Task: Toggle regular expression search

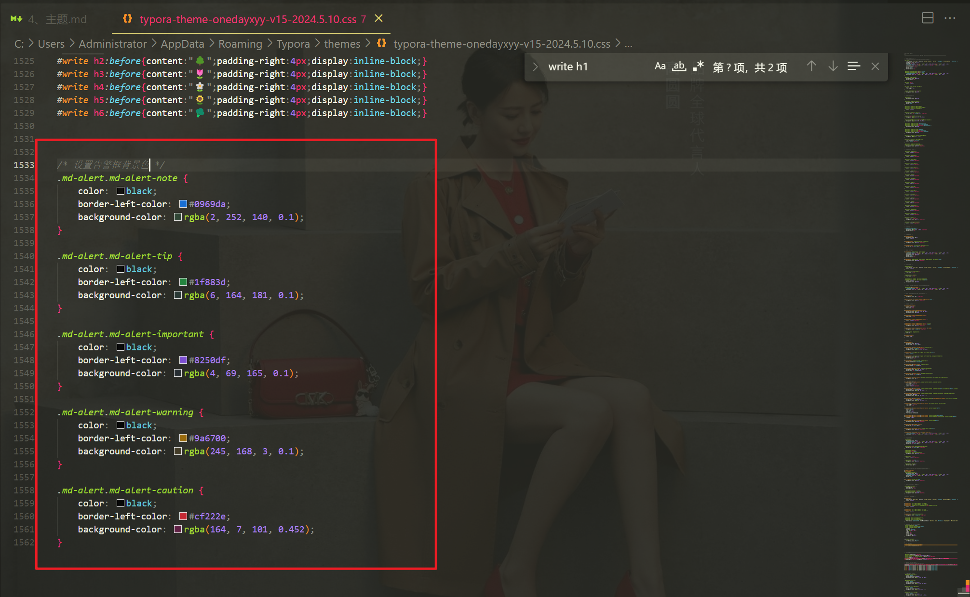Action: pyautogui.click(x=698, y=66)
